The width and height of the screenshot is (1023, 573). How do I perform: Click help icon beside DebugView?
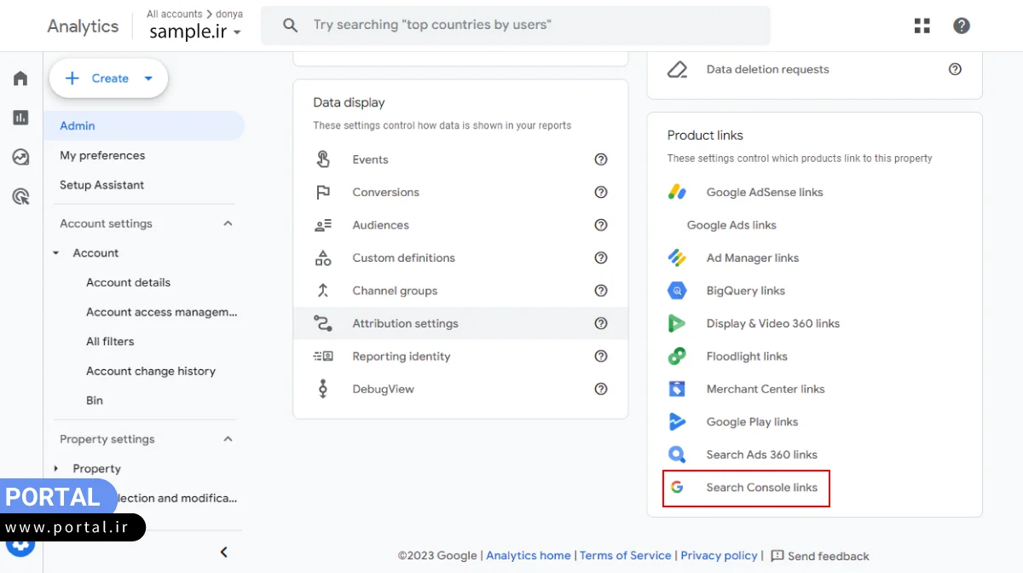pyautogui.click(x=601, y=389)
